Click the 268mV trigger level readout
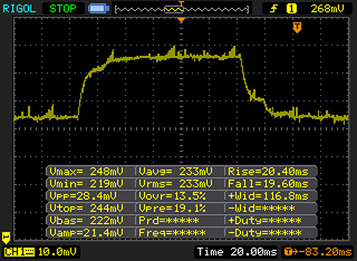The image size is (357, 261). point(327,9)
